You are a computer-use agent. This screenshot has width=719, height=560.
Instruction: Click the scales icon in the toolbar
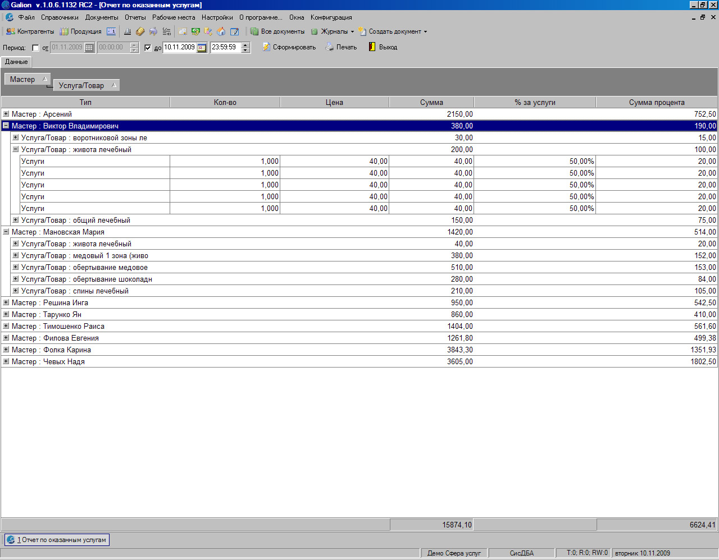point(128,31)
